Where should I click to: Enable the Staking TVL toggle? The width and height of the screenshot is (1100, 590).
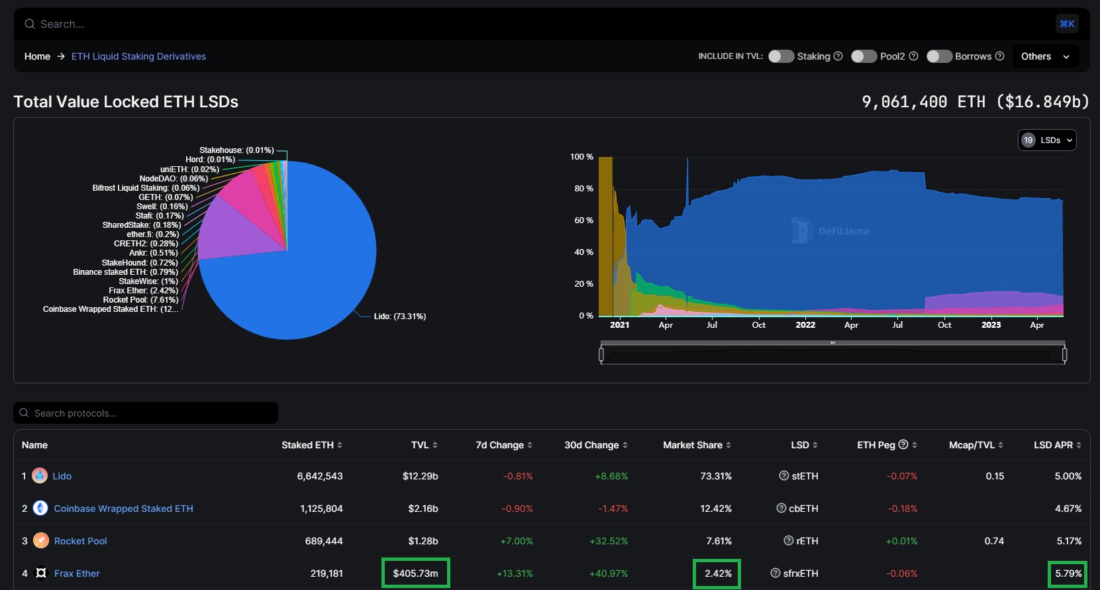pyautogui.click(x=781, y=56)
